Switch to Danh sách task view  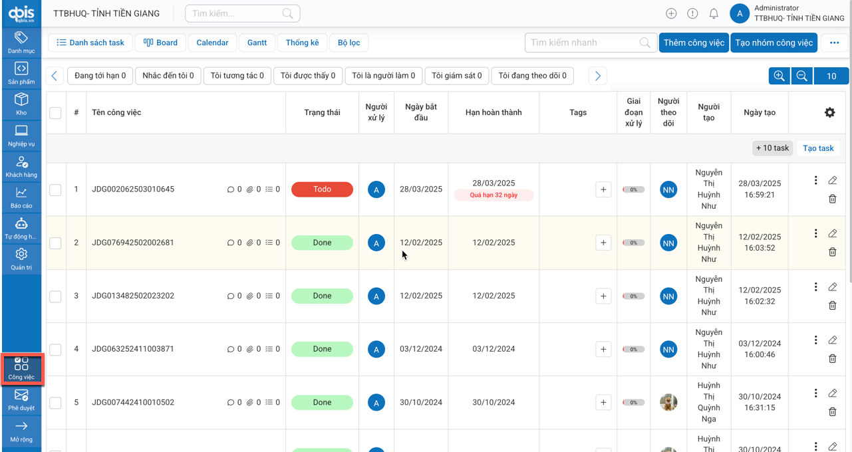click(x=90, y=43)
